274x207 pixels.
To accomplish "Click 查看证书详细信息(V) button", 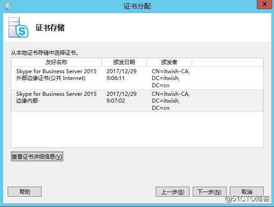I will pyautogui.click(x=37, y=156).
